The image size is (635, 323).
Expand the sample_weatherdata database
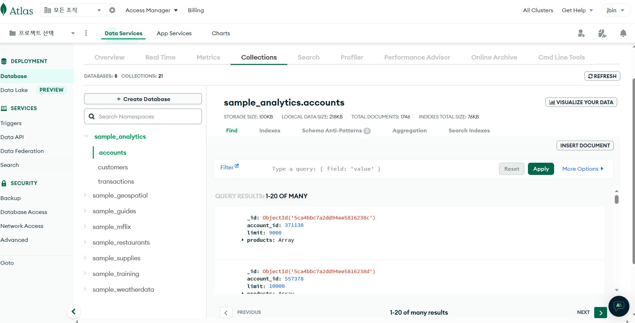85,289
